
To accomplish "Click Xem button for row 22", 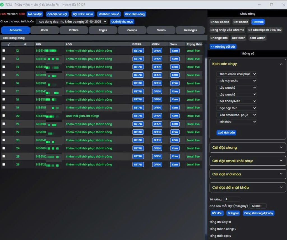I will [175, 132].
